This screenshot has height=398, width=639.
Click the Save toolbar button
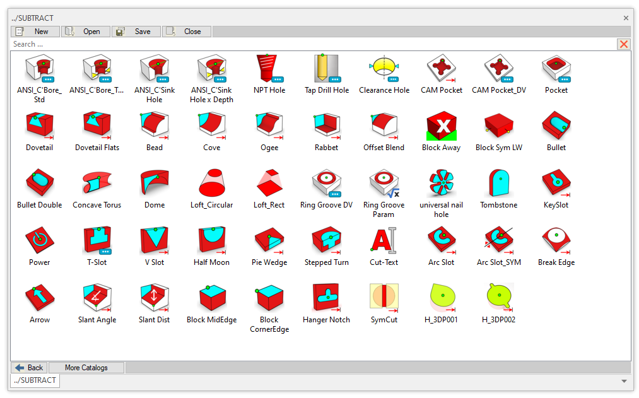pyautogui.click(x=136, y=32)
